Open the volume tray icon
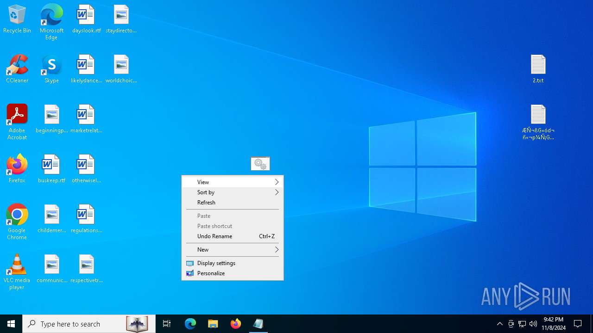This screenshot has width=593, height=333. [x=533, y=324]
